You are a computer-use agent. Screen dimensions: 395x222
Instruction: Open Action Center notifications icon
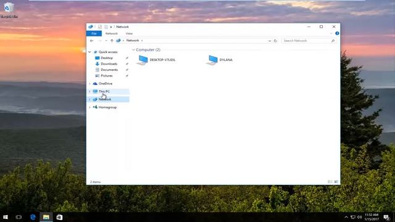click(386, 217)
